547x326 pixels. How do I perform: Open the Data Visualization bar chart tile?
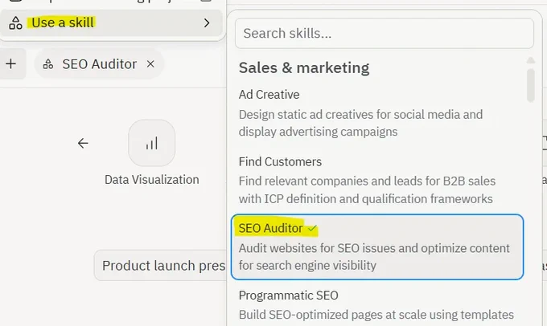click(152, 143)
